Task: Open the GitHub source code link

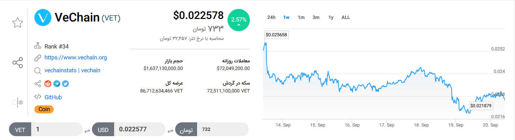Action: (53, 97)
